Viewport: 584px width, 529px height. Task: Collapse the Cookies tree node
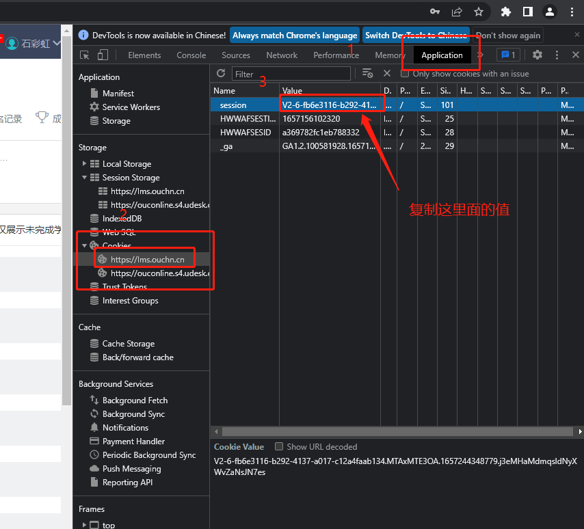click(84, 245)
